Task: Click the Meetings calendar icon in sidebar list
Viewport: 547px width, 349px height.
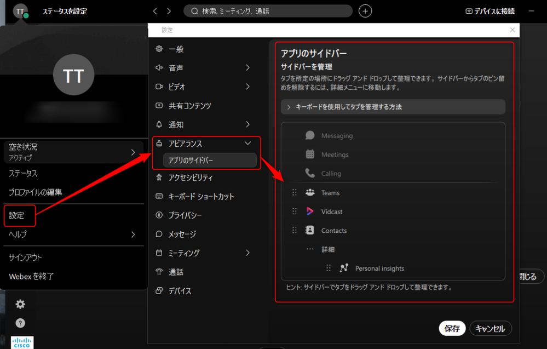Action: (310, 155)
